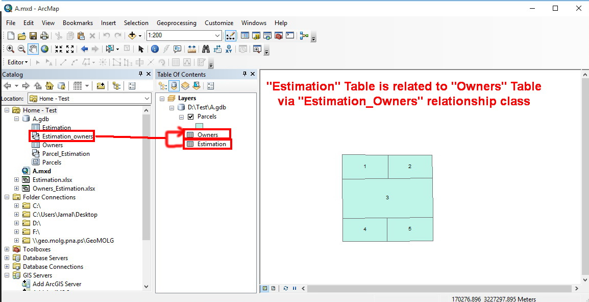Screen dimensions: 589x302
Task: Toggle the Catalog contents tree icon
Action: [x=116, y=86]
